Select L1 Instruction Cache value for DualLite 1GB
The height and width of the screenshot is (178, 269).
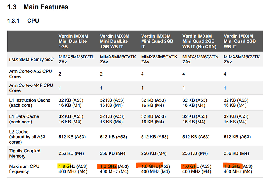coord(71,102)
